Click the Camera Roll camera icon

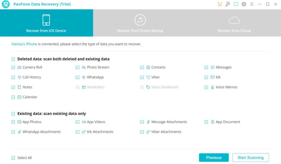[19, 67]
